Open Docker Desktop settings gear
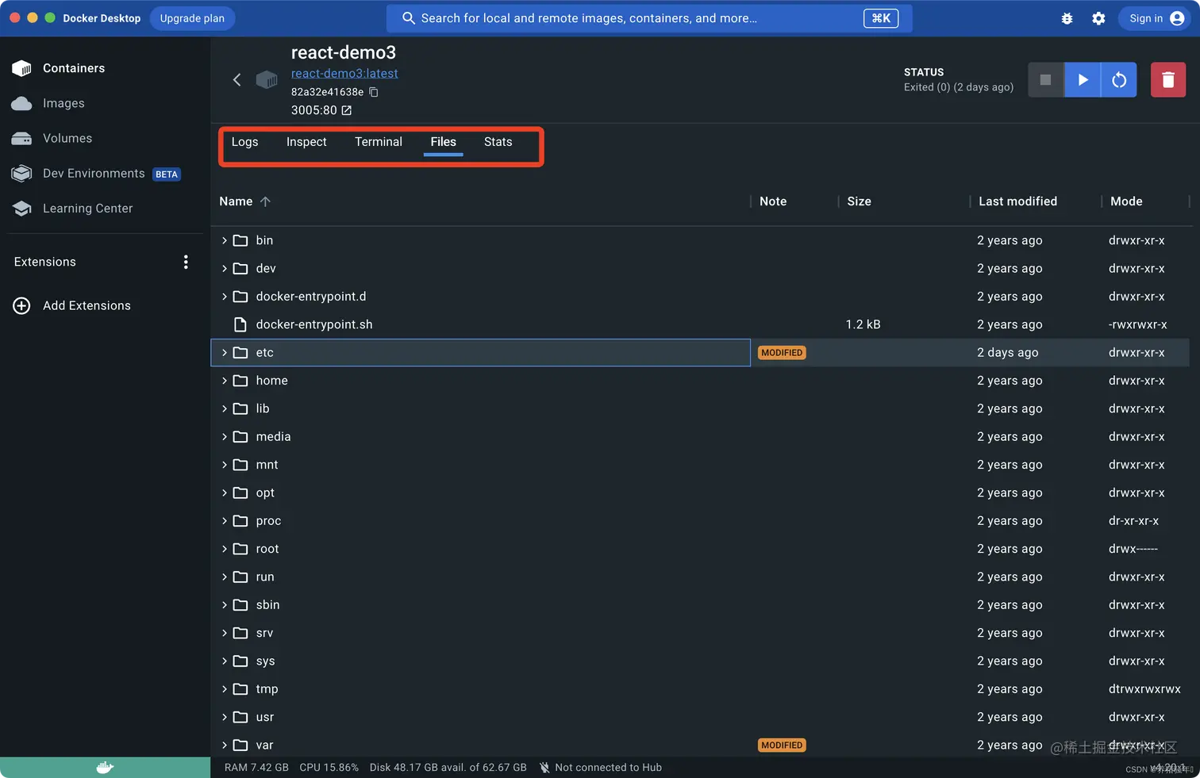This screenshot has width=1200, height=778. (1098, 18)
